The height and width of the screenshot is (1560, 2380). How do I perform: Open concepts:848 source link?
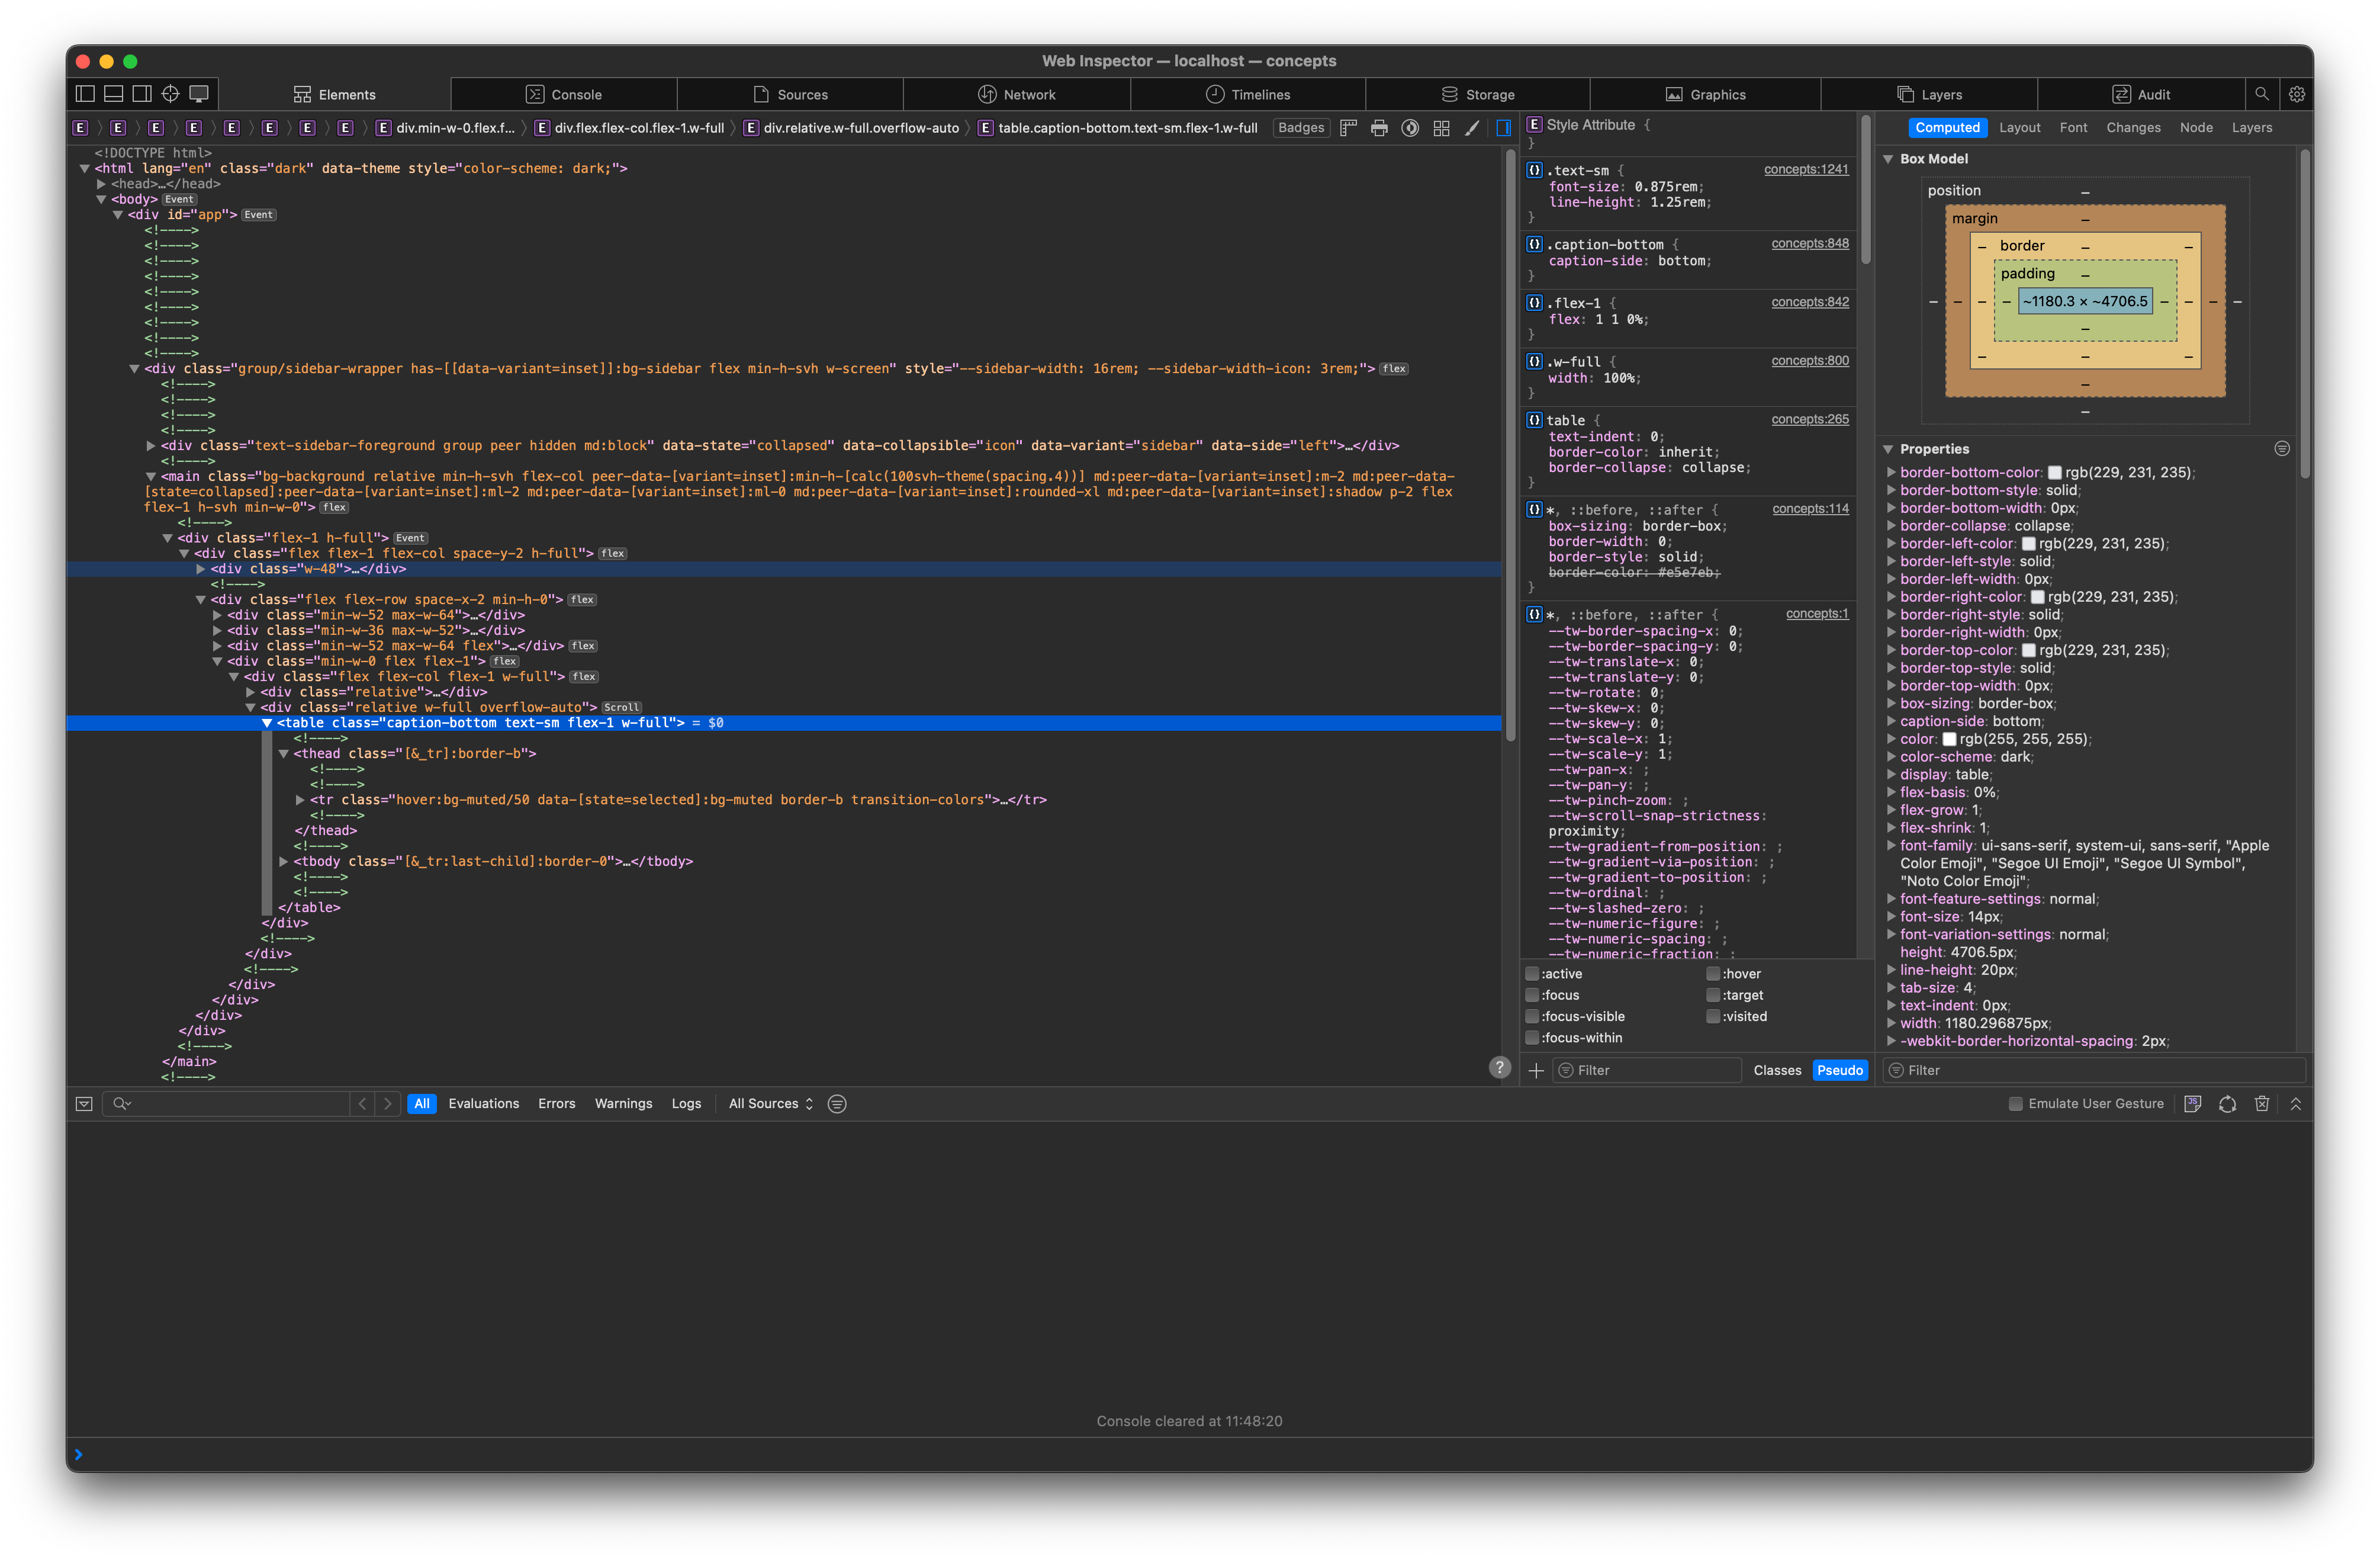point(1810,243)
